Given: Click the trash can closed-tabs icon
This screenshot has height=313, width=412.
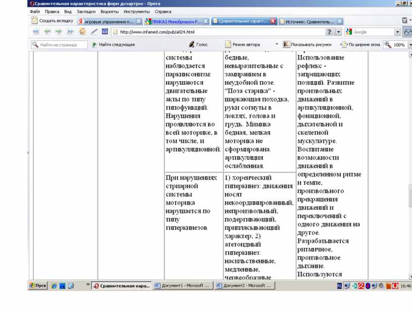Looking at the screenshot, I should 404,21.
